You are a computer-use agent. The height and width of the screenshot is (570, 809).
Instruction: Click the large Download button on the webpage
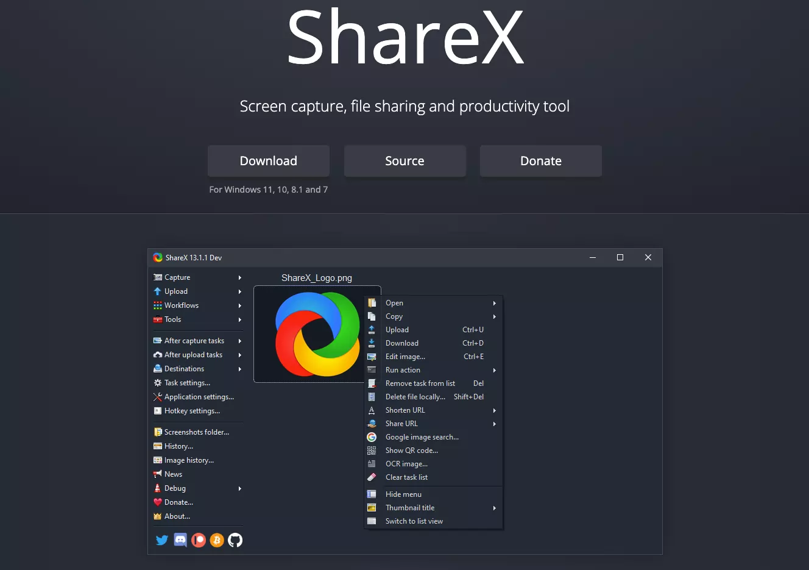click(269, 161)
